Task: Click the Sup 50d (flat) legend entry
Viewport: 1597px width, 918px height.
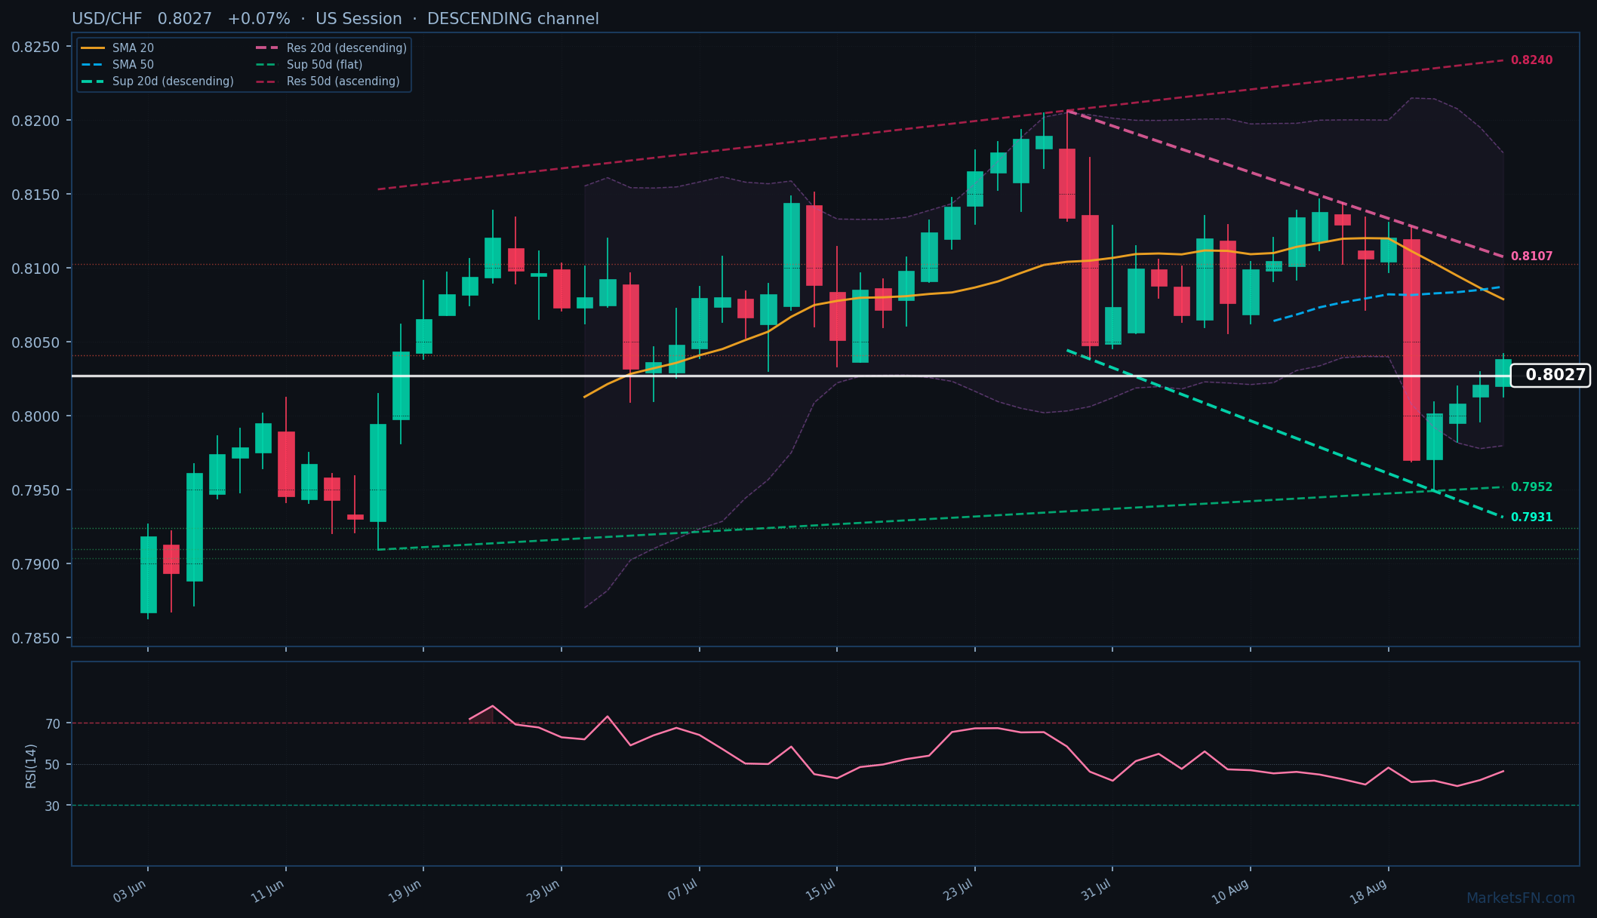Action: pyautogui.click(x=309, y=64)
